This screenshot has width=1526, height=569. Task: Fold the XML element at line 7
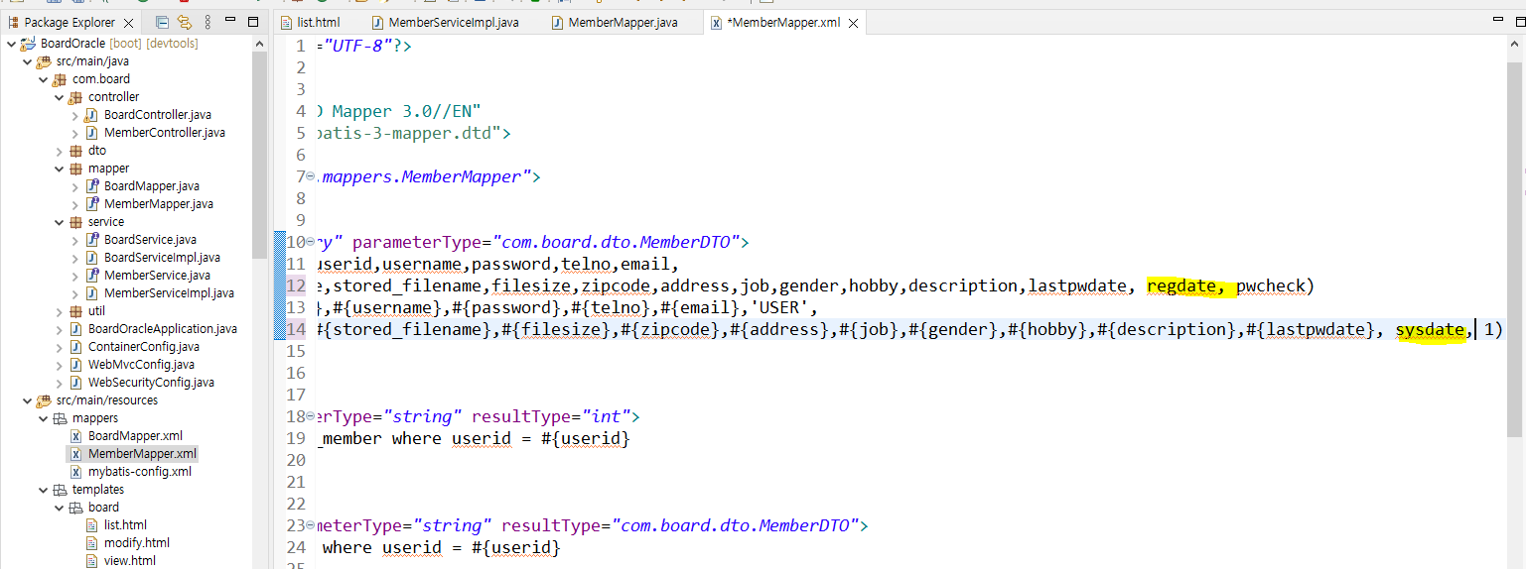pos(312,176)
